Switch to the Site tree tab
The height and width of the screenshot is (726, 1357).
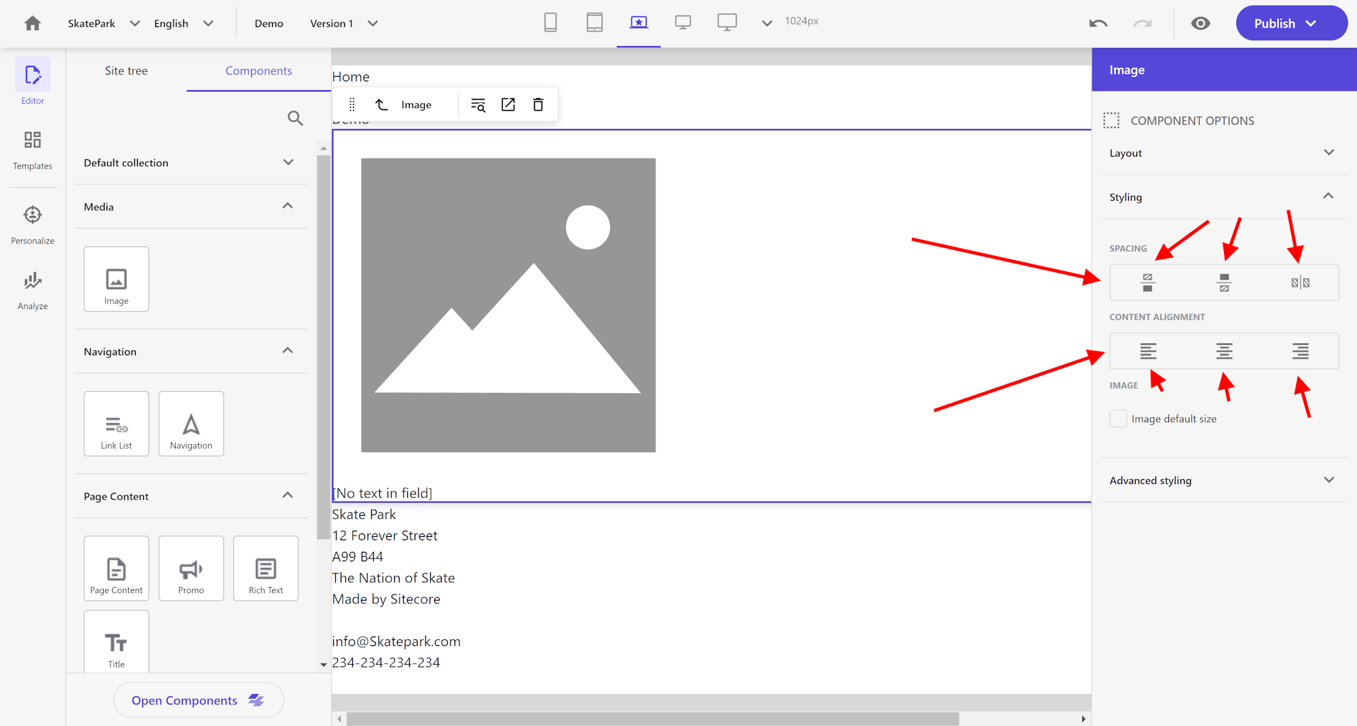pyautogui.click(x=126, y=70)
